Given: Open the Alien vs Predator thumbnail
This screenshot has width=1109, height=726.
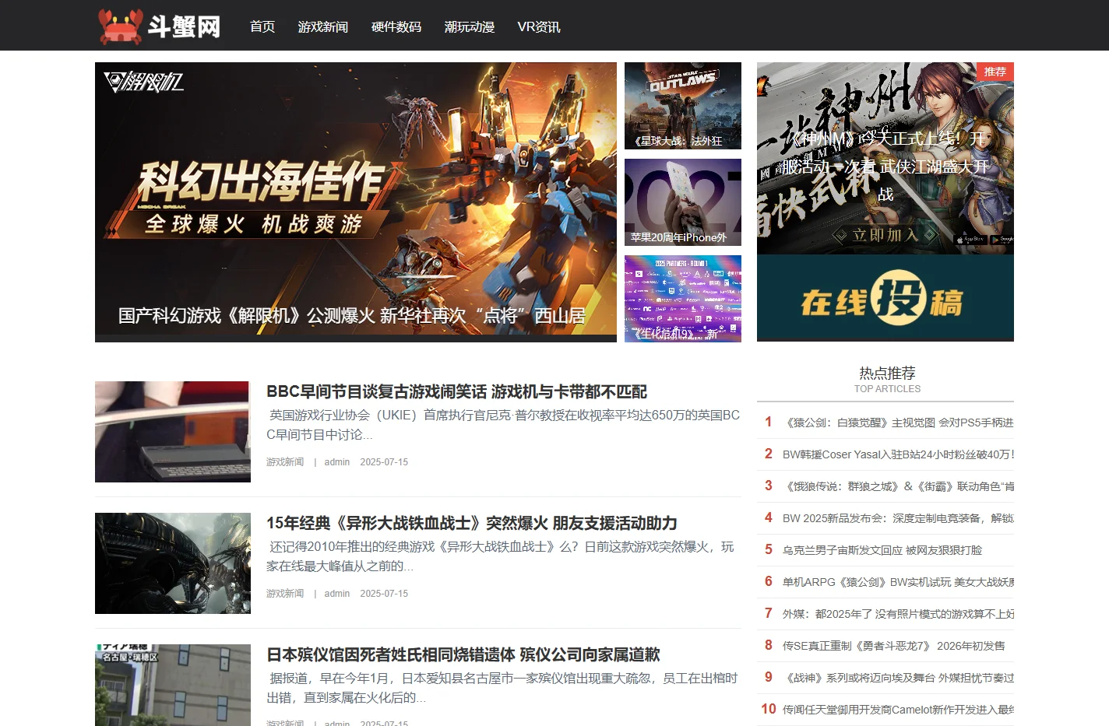Looking at the screenshot, I should point(173,563).
